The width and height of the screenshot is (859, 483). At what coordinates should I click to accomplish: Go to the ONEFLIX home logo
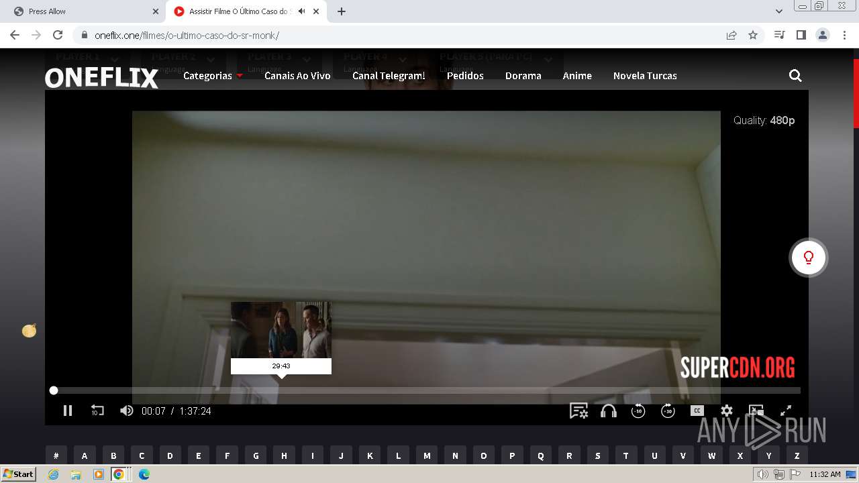[102, 78]
